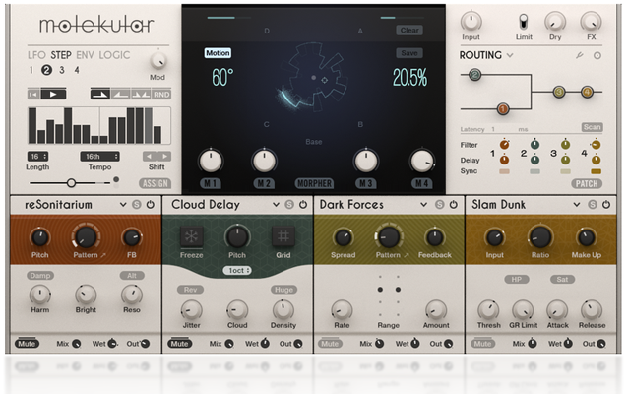
Task: Select routing node 1
Action: pyautogui.click(x=503, y=108)
